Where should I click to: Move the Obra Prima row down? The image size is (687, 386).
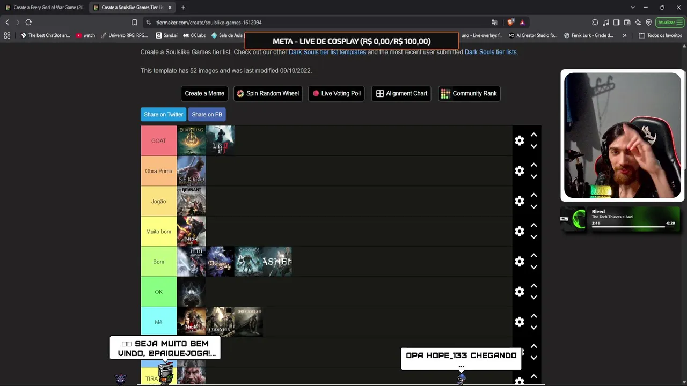pyautogui.click(x=533, y=176)
